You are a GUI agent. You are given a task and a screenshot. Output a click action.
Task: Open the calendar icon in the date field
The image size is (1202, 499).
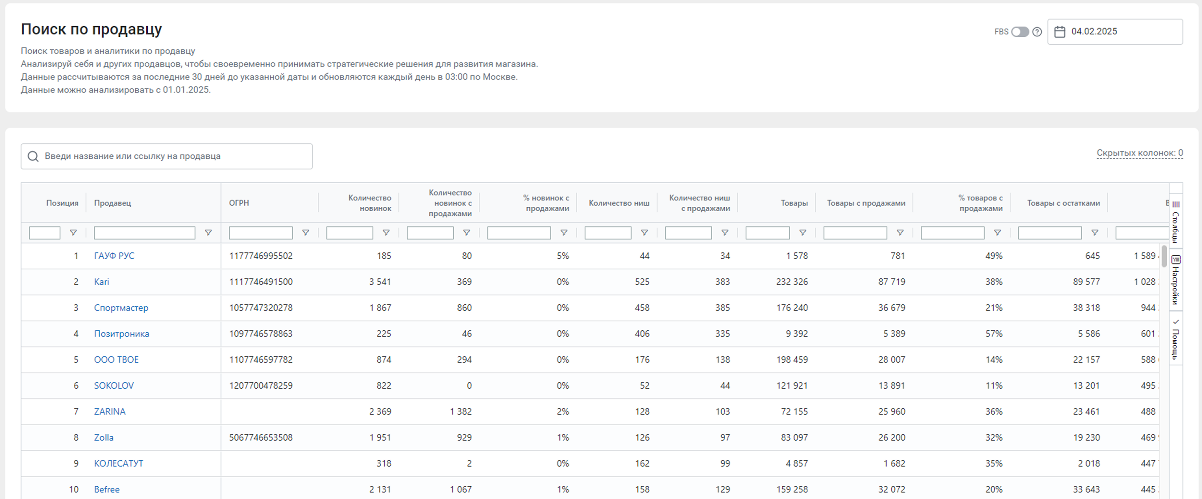click(x=1060, y=32)
